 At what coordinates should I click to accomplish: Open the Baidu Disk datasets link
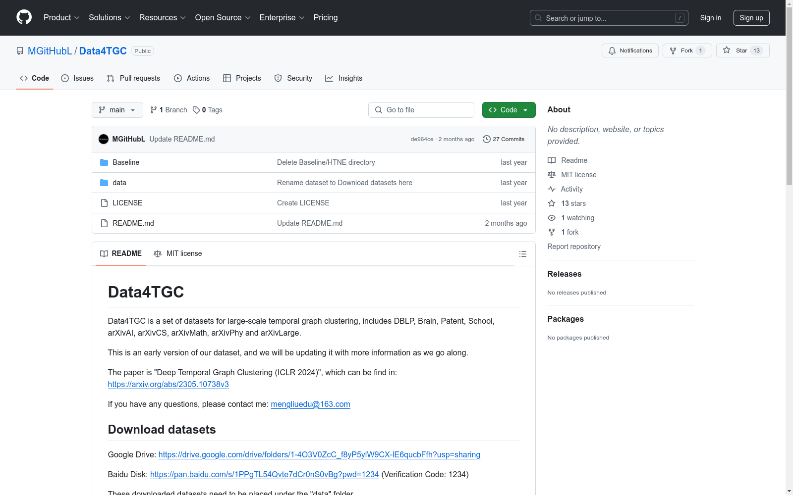coord(264,474)
